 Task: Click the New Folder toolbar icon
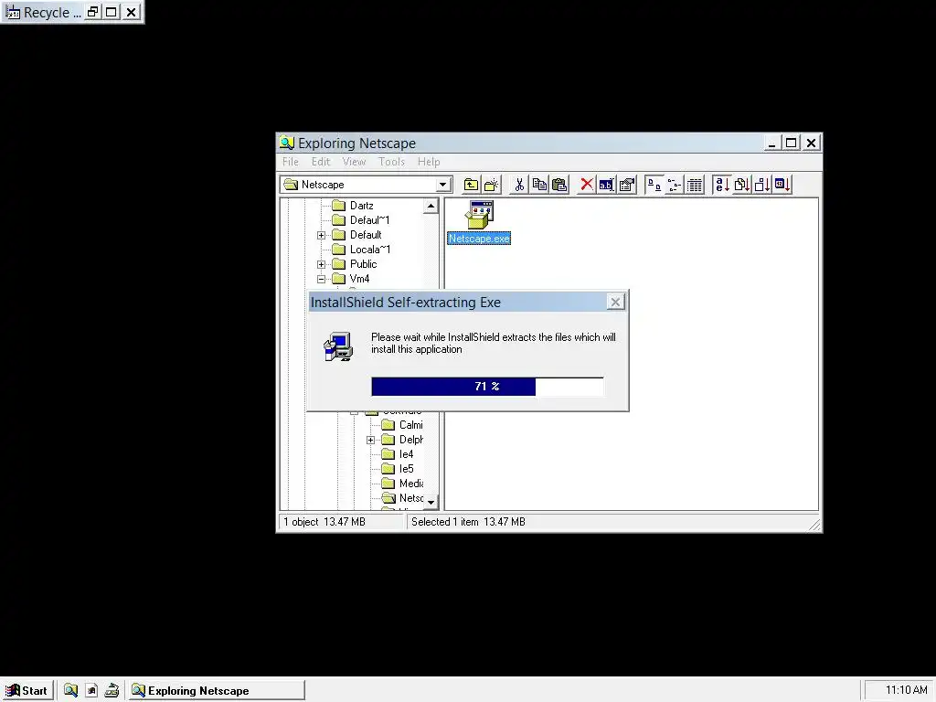491,185
